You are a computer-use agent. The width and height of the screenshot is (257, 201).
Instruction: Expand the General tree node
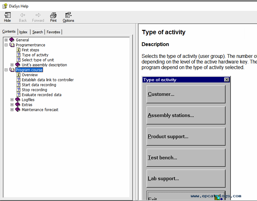(x=6, y=40)
